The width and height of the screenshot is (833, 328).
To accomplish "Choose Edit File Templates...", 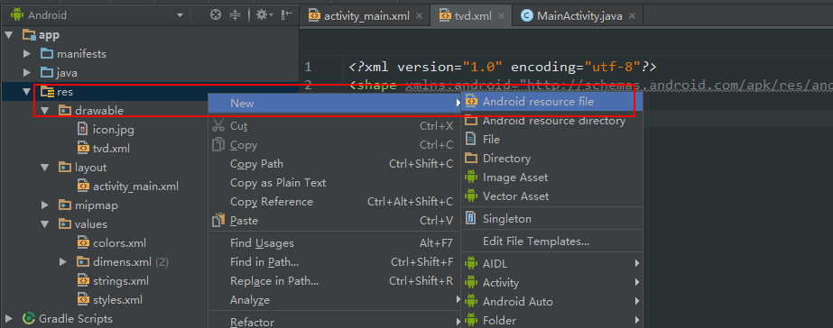I will pyautogui.click(x=552, y=241).
